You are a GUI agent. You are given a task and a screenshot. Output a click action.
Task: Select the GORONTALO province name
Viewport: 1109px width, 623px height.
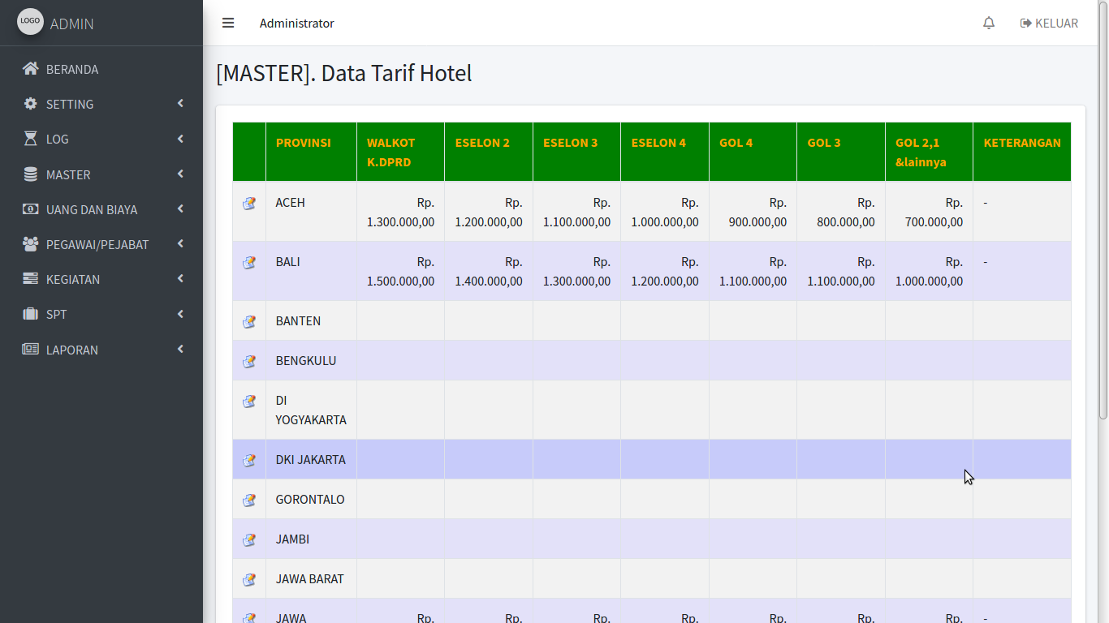click(x=310, y=499)
